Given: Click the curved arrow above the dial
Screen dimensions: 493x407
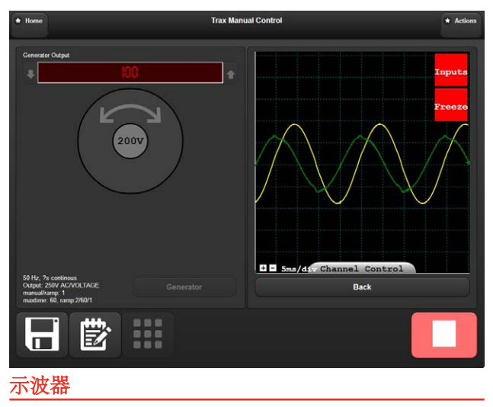Looking at the screenshot, I should point(131,113).
